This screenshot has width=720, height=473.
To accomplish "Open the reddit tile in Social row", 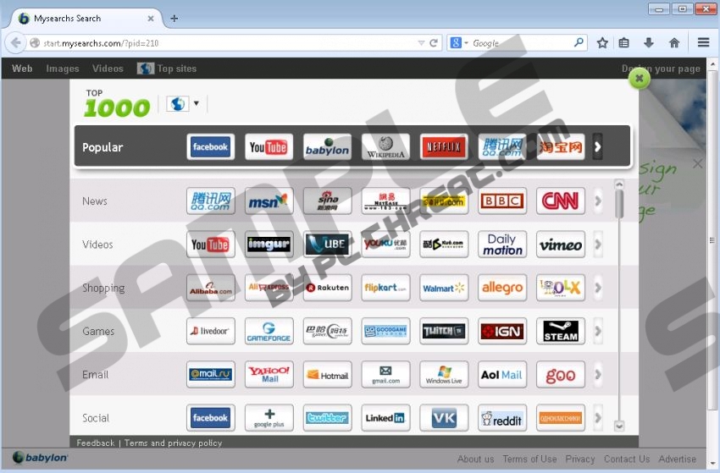I will (x=501, y=418).
